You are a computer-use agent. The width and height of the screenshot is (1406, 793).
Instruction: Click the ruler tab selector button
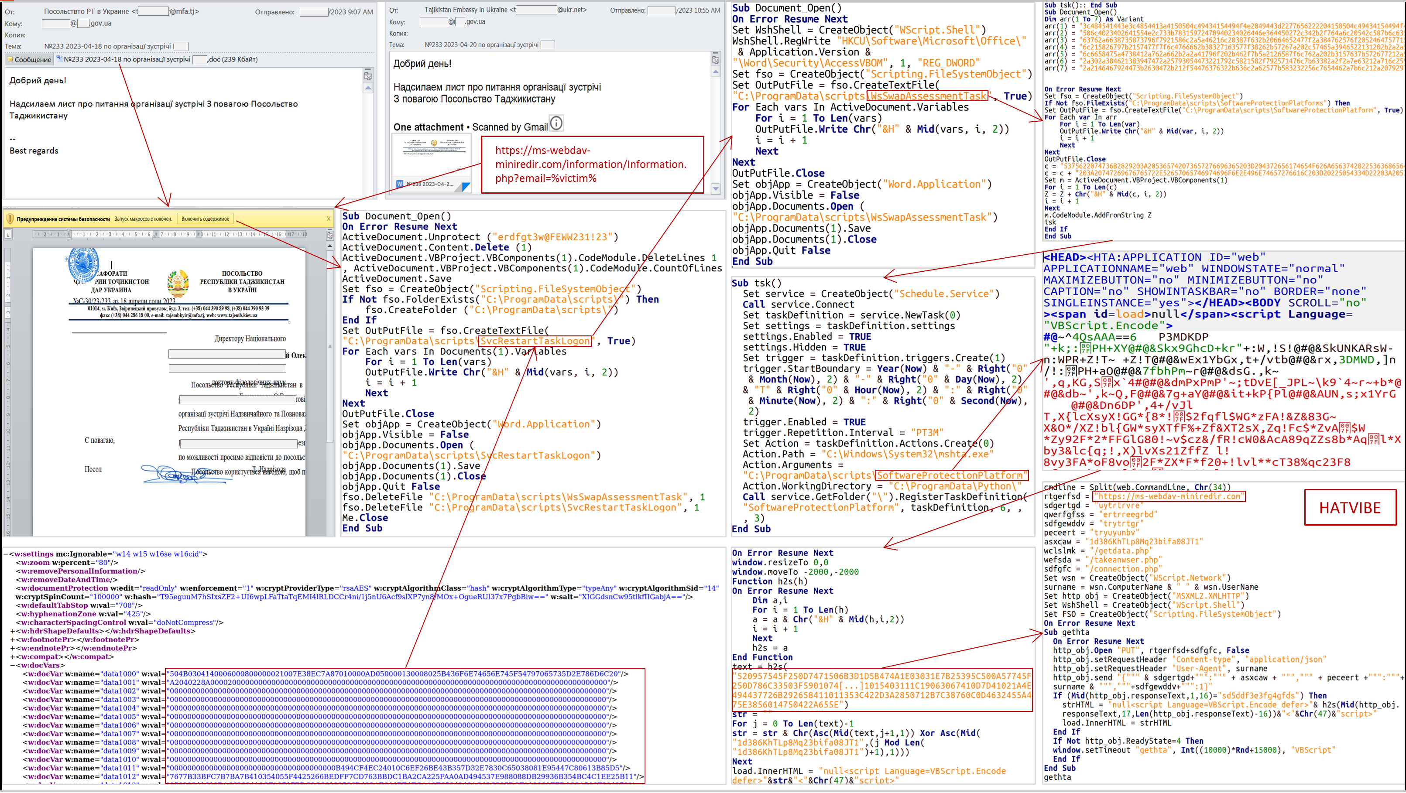point(8,235)
